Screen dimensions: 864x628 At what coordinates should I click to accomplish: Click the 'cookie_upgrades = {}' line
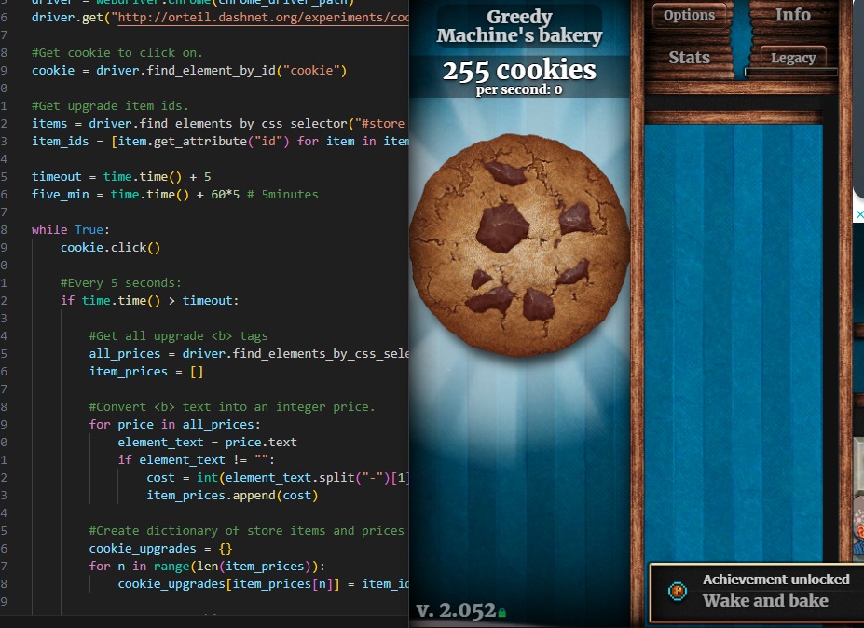160,549
